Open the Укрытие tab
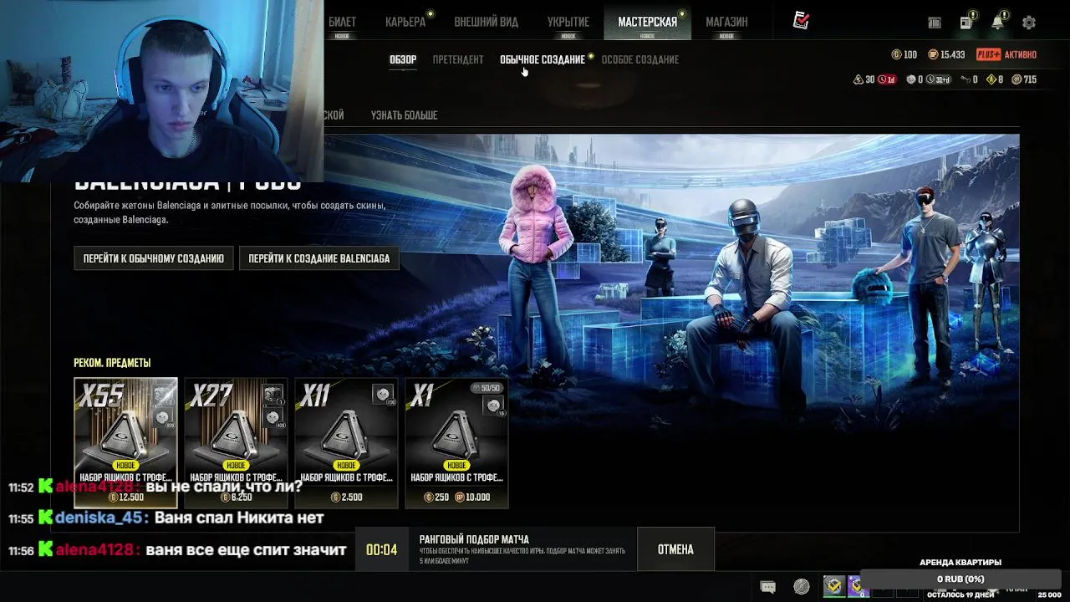The image size is (1070, 602). [x=568, y=22]
